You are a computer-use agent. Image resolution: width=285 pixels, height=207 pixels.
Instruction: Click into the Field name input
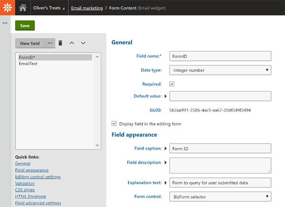tap(220, 56)
